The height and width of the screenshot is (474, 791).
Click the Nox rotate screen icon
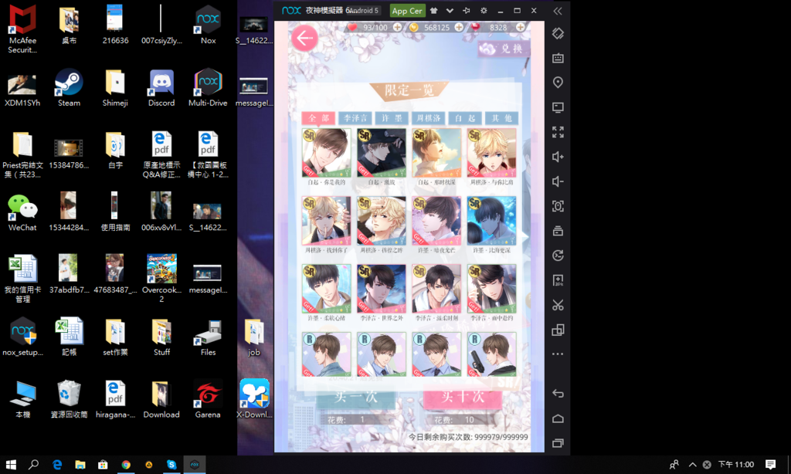pyautogui.click(x=558, y=33)
